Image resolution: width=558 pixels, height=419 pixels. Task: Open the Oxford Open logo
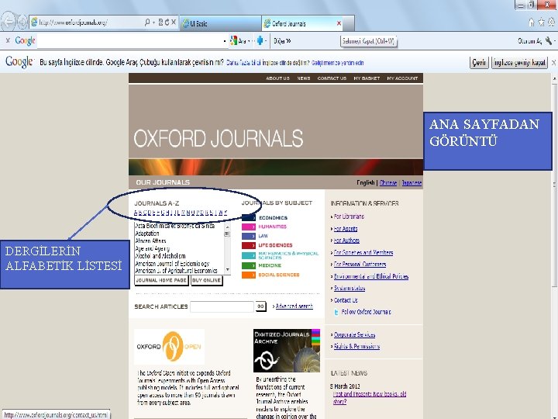(169, 347)
